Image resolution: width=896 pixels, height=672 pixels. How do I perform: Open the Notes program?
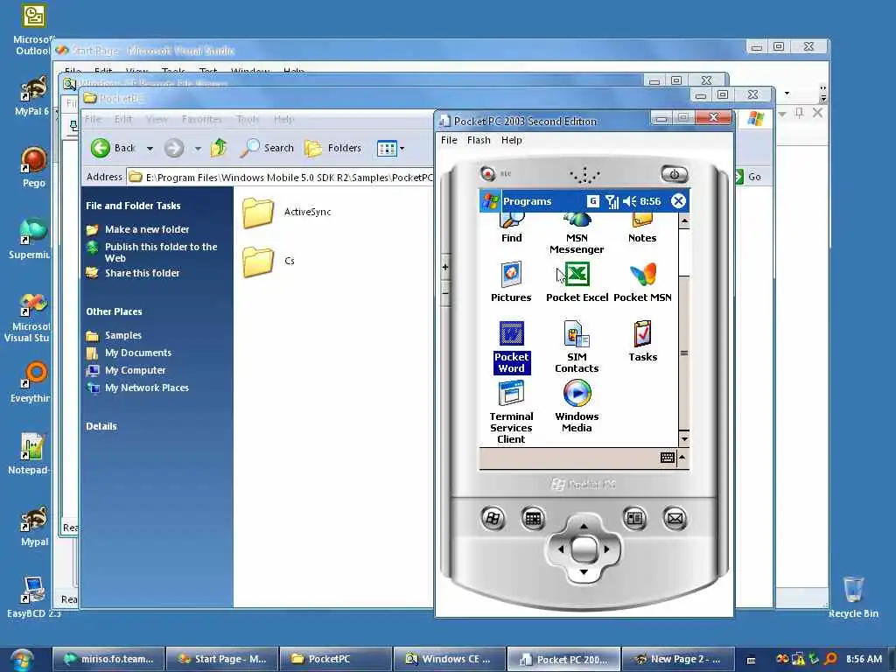point(642,228)
